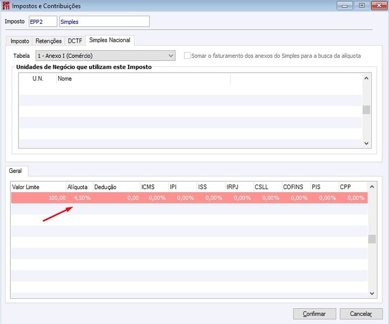Click the Geral table scrollbar thumb

372,239
